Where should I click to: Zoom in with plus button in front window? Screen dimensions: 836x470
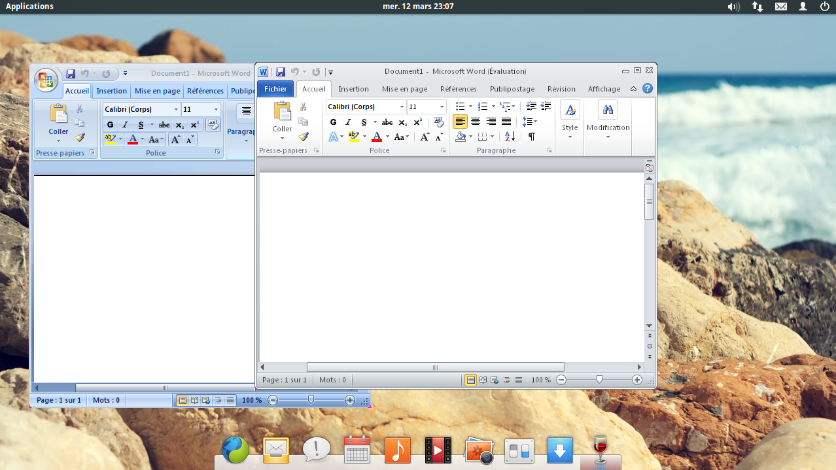pyautogui.click(x=636, y=380)
